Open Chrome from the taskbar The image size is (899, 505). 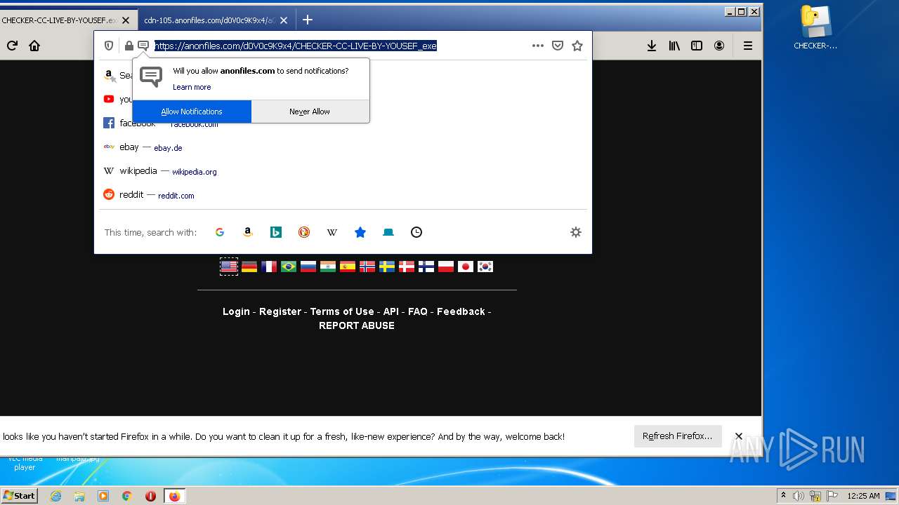pyautogui.click(x=127, y=496)
